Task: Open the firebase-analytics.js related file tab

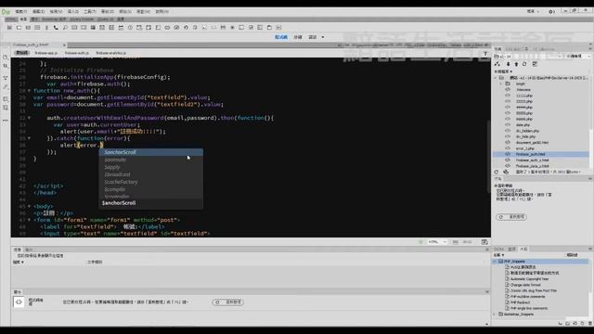Action: tap(111, 53)
